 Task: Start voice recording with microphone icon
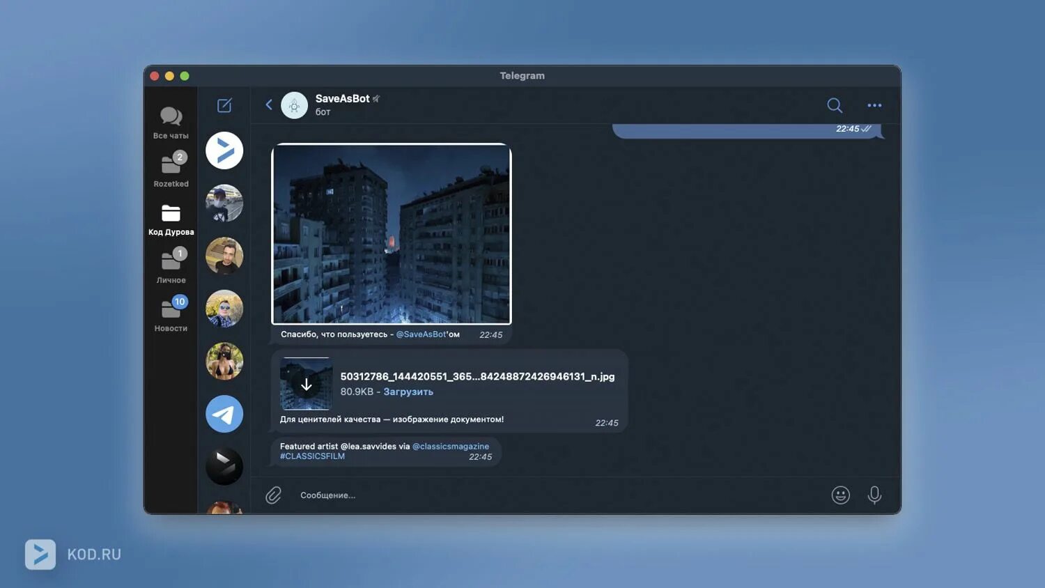(x=874, y=495)
